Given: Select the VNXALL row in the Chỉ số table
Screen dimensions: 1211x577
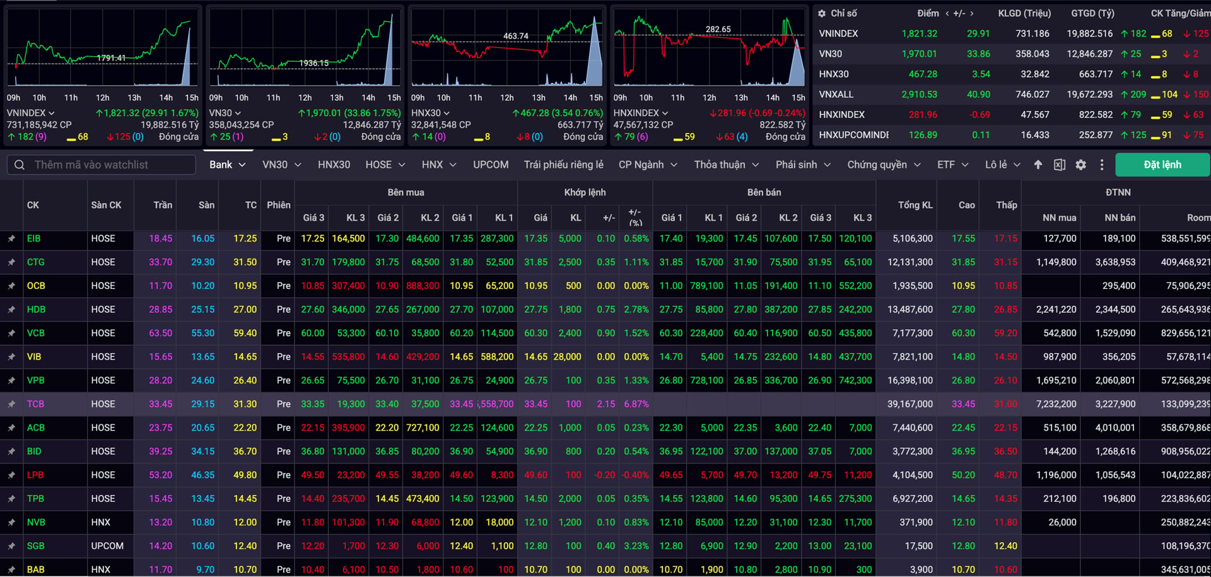Looking at the screenshot, I should (1012, 95).
